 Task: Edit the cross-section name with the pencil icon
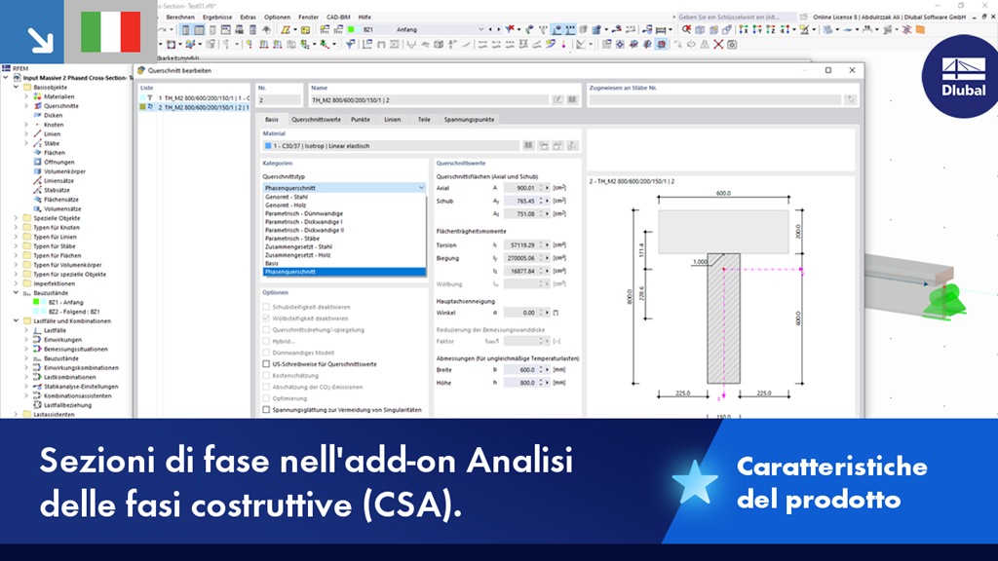pos(557,99)
